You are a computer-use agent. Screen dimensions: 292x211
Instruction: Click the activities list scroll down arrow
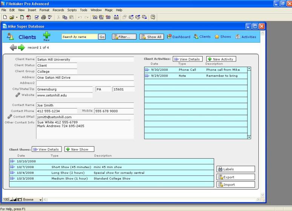(x=249, y=137)
